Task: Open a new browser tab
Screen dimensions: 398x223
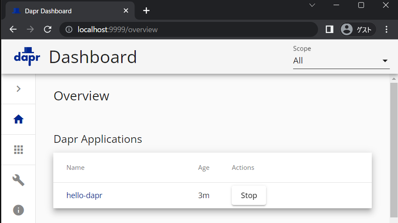Action: point(146,11)
